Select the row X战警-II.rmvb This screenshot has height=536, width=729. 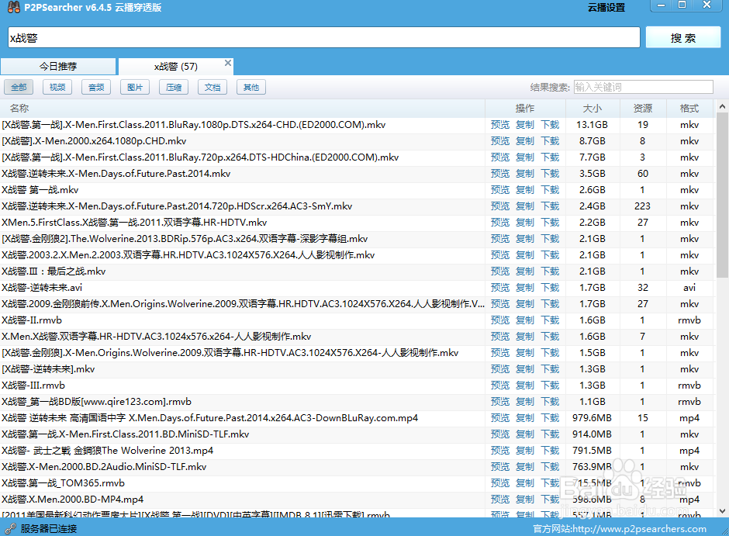(357, 320)
